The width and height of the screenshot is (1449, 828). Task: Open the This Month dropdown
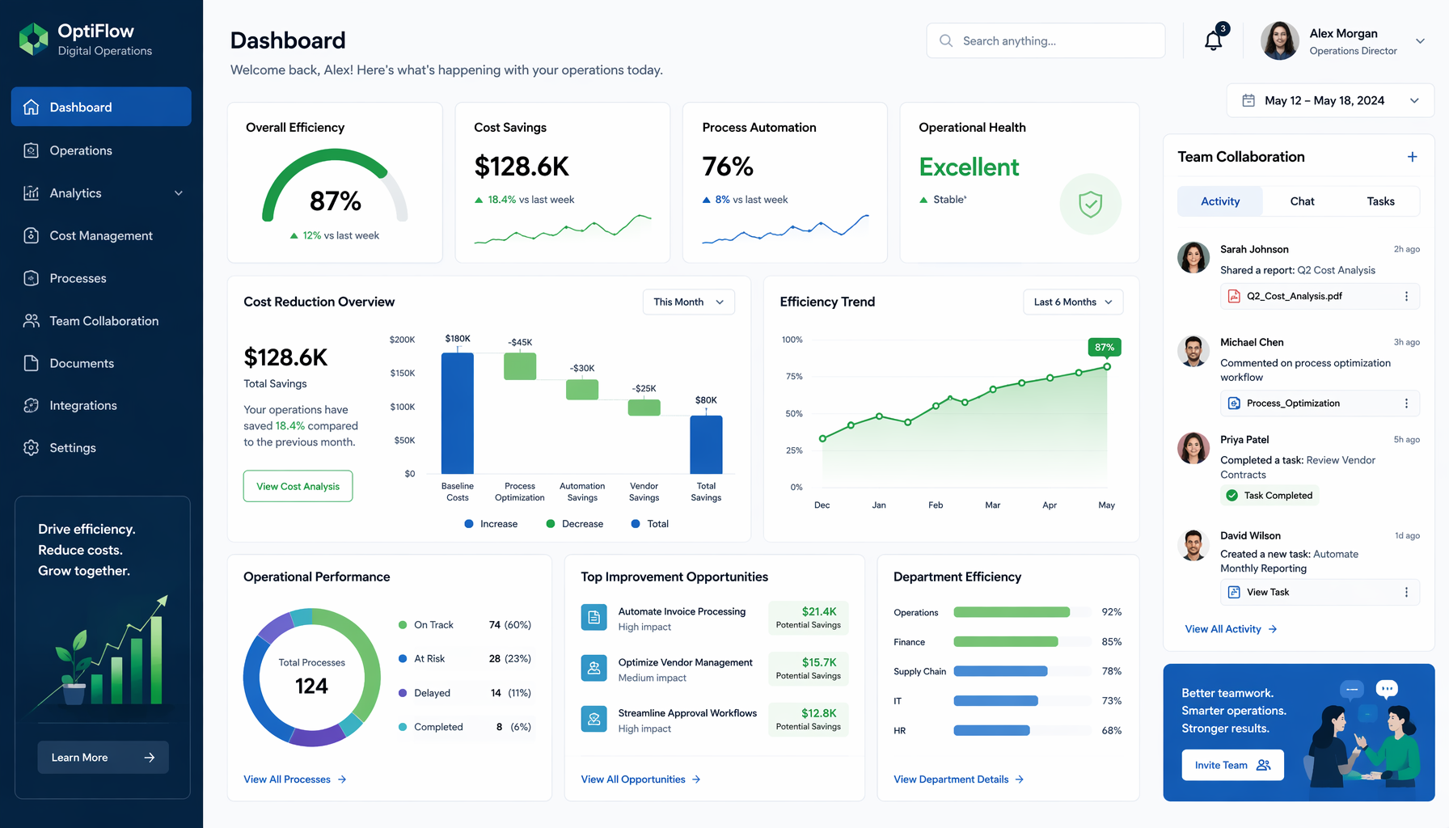(689, 302)
